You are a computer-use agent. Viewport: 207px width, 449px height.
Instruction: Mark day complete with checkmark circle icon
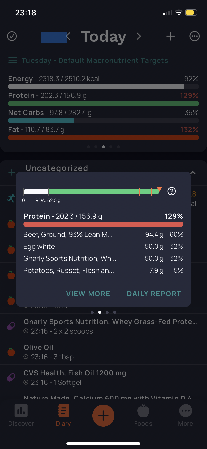[12, 36]
